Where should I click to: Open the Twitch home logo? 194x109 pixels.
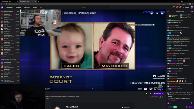tap(2, 7)
